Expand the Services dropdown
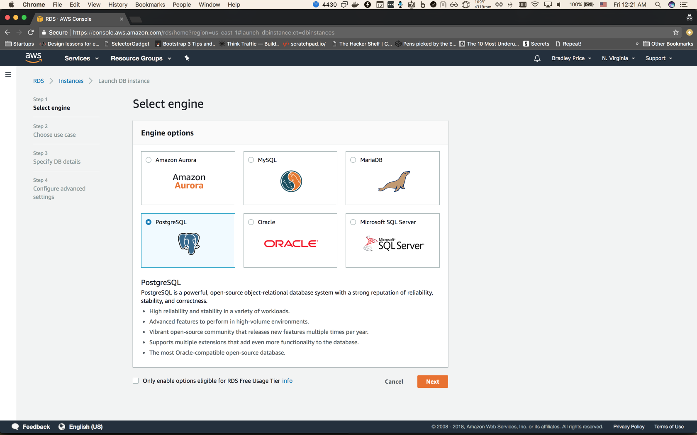Image resolution: width=697 pixels, height=435 pixels. 81,58
